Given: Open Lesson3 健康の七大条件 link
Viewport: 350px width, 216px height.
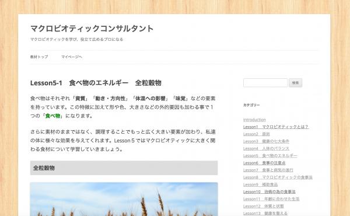Looking at the screenshot, I should [267, 141].
